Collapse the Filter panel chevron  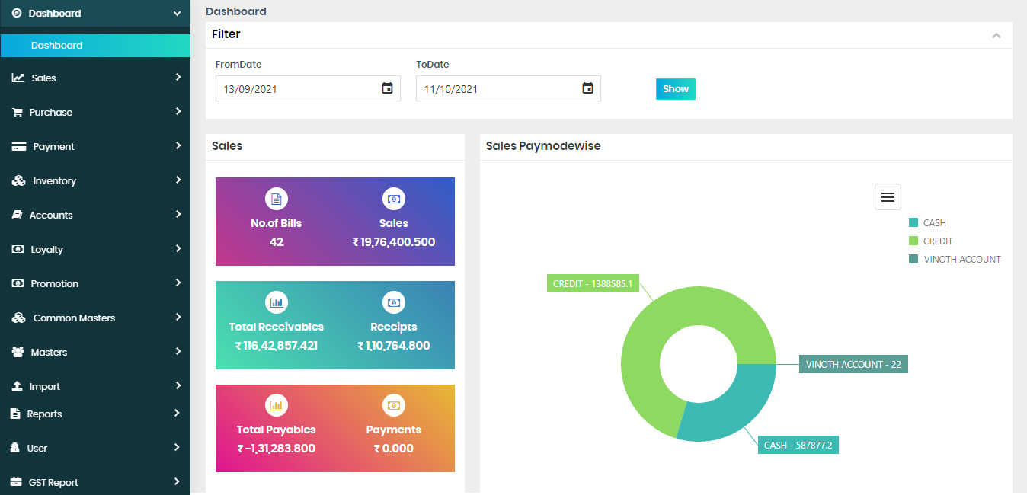point(996,35)
